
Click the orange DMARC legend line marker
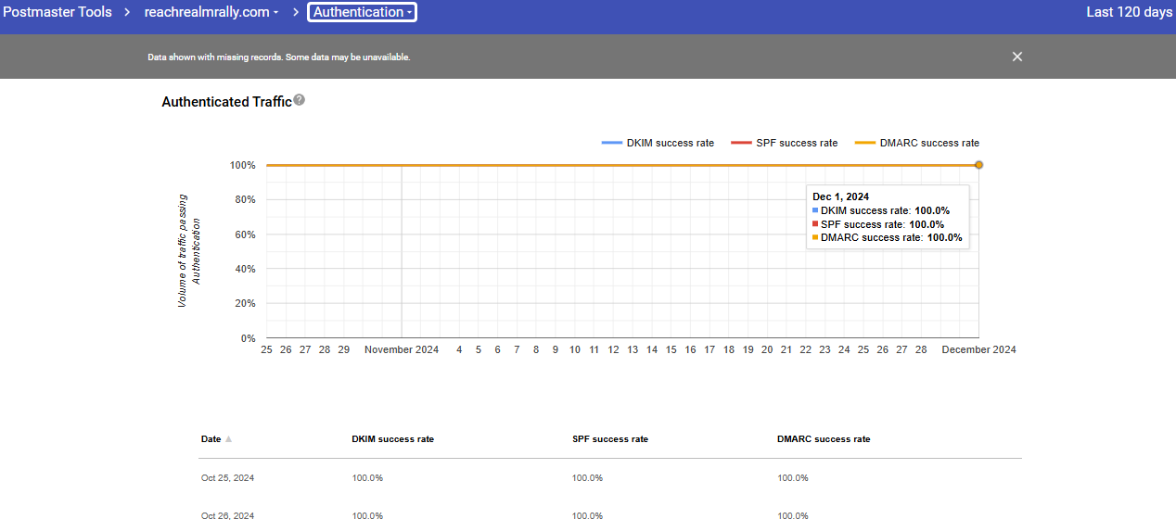coord(864,143)
